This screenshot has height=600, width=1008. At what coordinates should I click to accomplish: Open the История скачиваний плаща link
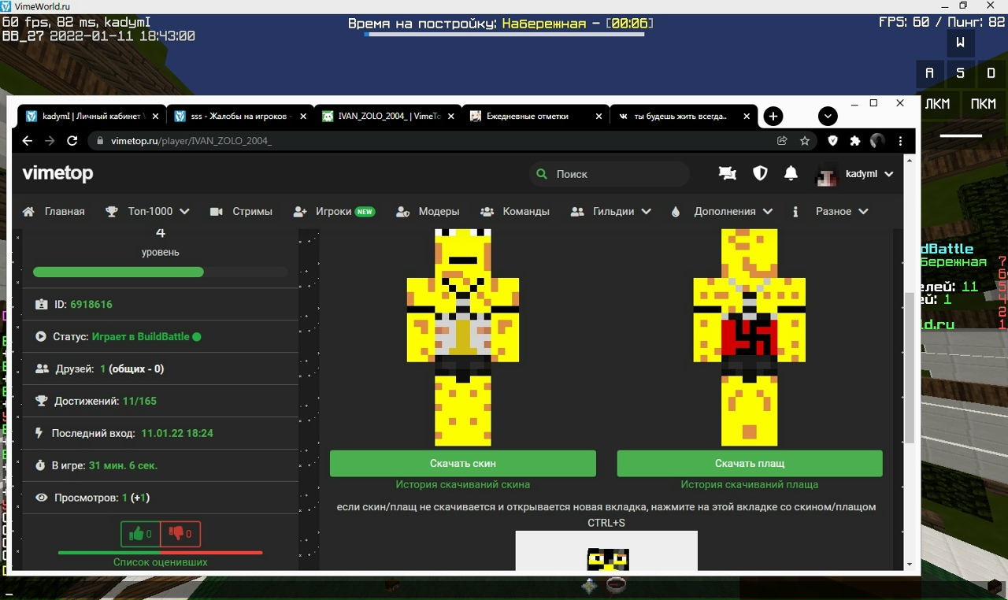click(749, 485)
